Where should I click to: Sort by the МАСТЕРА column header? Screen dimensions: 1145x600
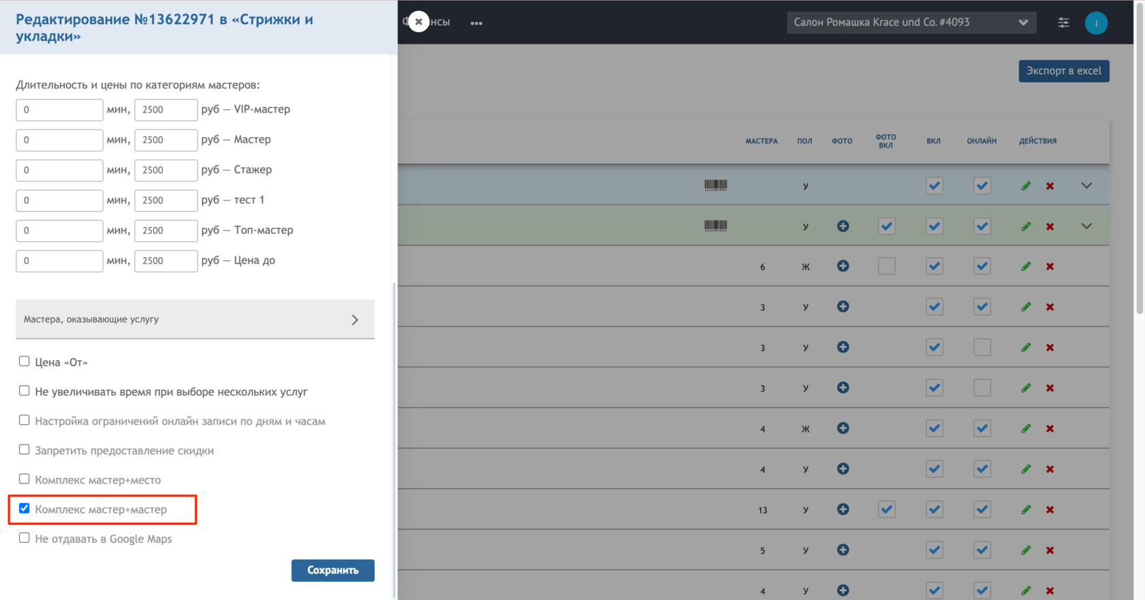[761, 141]
